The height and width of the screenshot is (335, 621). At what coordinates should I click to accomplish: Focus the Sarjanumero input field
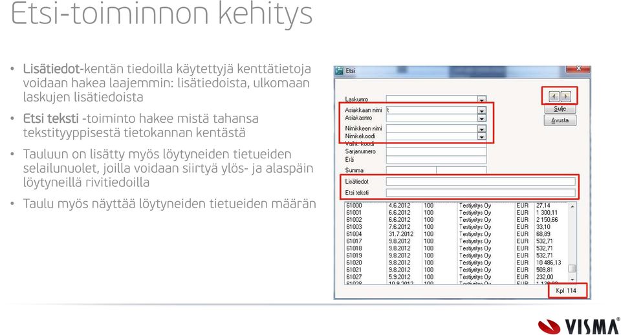point(436,152)
